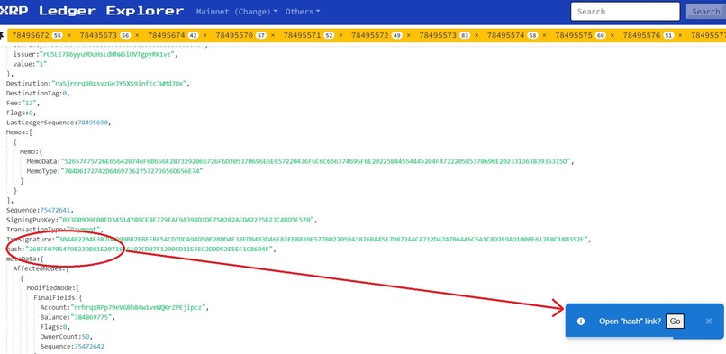
Task: Click the FinalFields key label
Action: [56, 297]
